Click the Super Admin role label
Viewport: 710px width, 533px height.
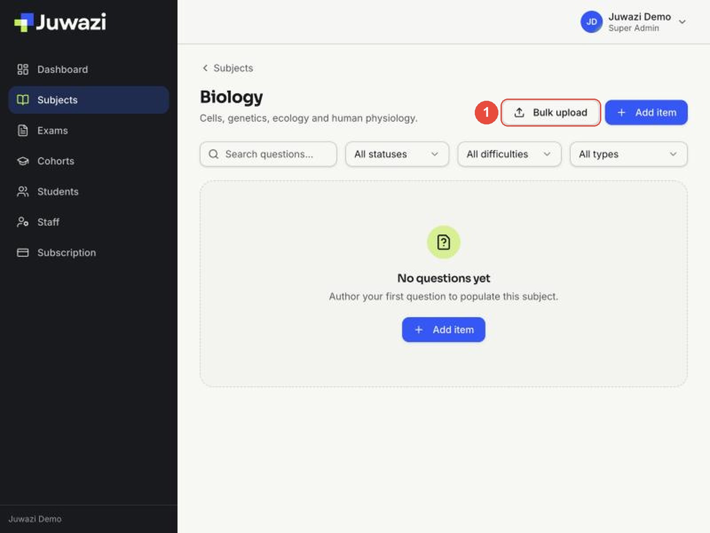pyautogui.click(x=634, y=28)
